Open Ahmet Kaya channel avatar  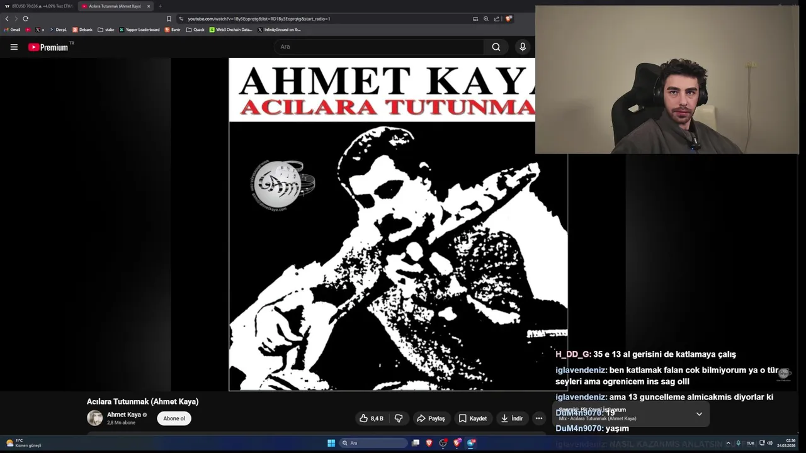click(x=94, y=418)
